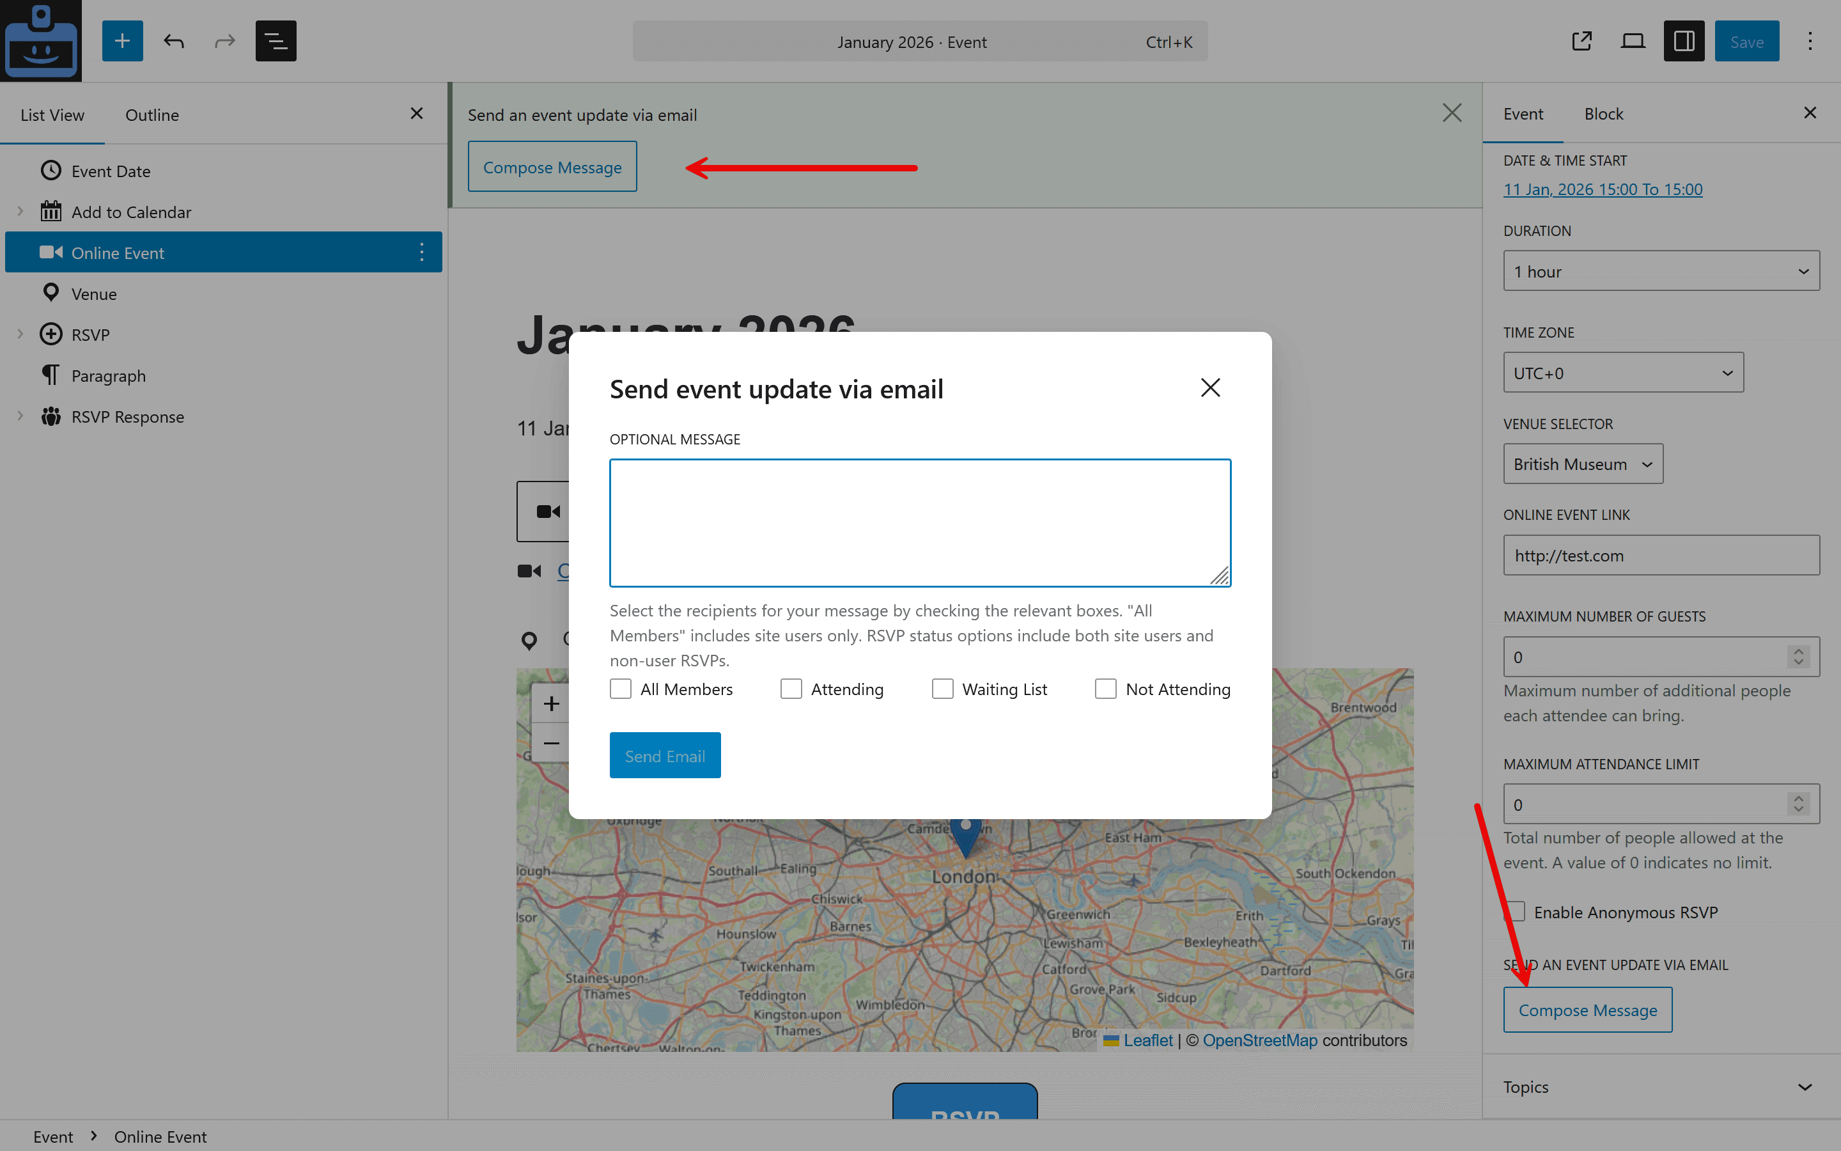Viewport: 1841px width, 1151px height.
Task: Click the Enable Anonymous RSVP label
Action: point(1626,912)
